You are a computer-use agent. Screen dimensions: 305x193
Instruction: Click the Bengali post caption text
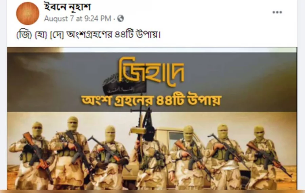tap(88, 35)
